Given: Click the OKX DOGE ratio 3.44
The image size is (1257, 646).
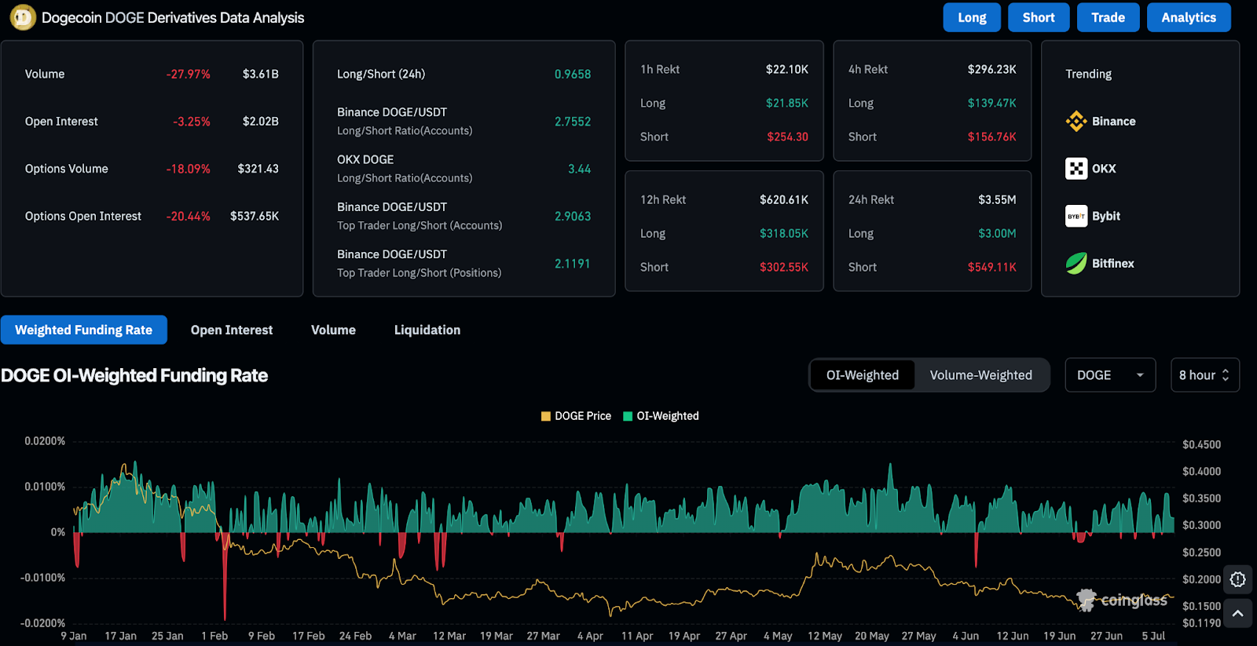Looking at the screenshot, I should (x=580, y=169).
